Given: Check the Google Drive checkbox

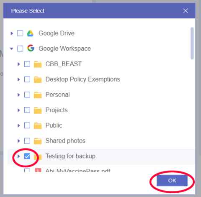Looking at the screenshot, I should tap(20, 33).
